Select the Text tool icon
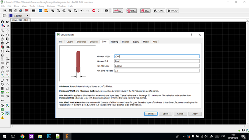 [7, 80]
